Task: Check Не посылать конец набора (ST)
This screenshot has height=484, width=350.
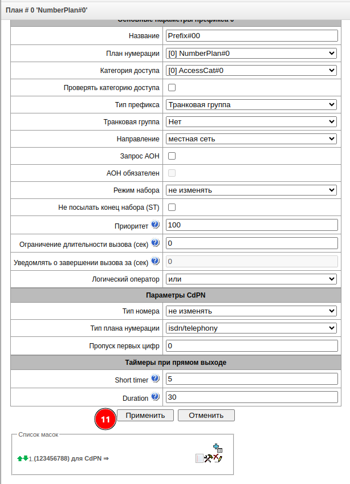Action: (x=172, y=207)
